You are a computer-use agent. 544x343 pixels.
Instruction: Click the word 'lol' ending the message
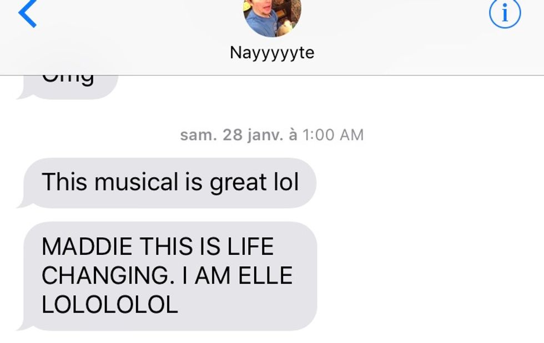[286, 181]
